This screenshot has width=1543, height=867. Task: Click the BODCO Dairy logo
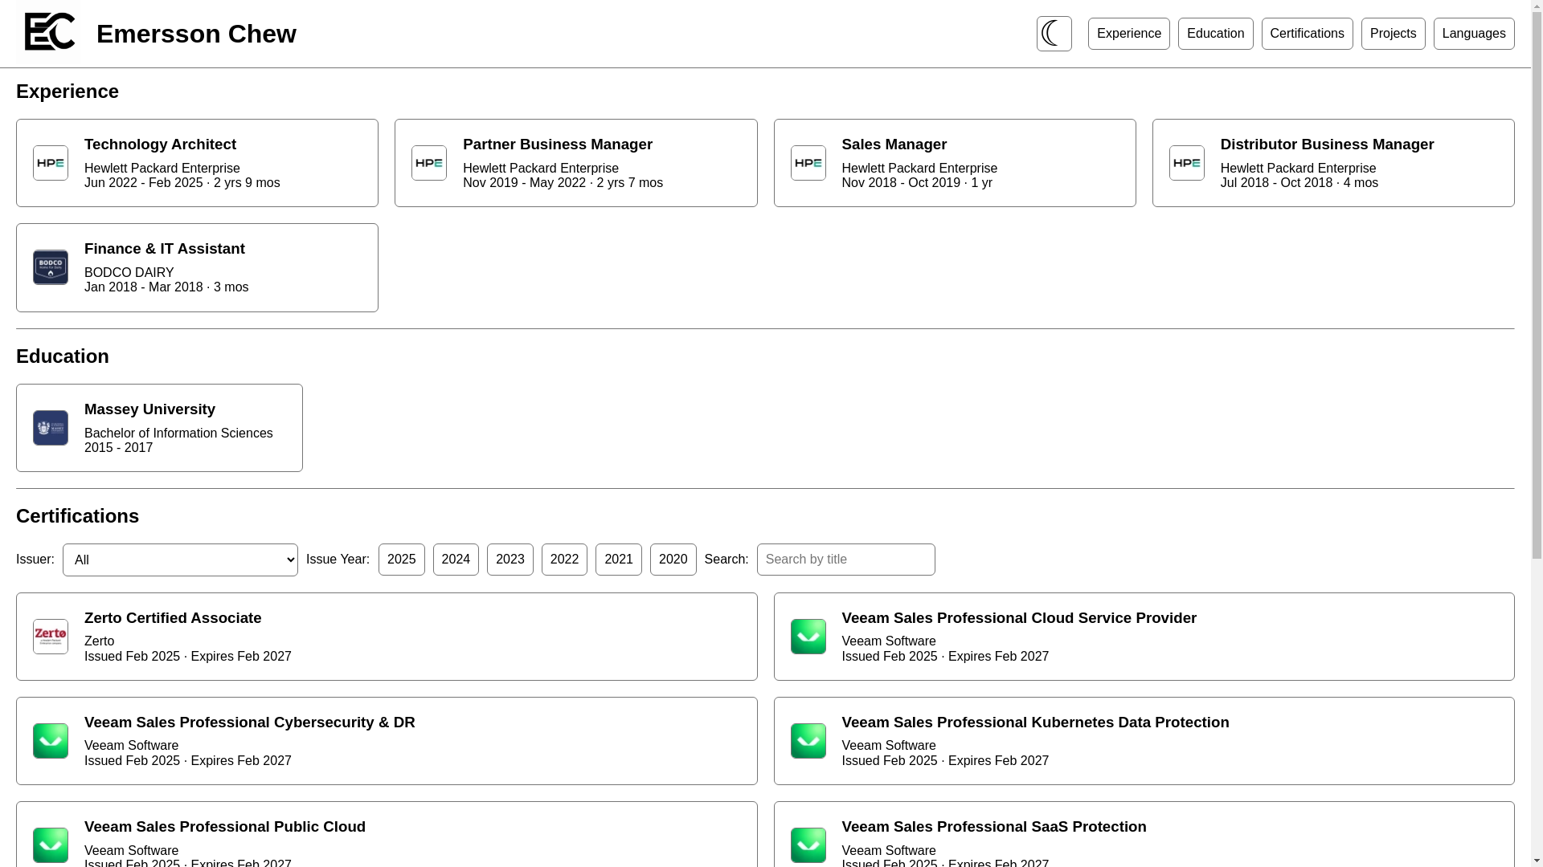[x=51, y=267]
